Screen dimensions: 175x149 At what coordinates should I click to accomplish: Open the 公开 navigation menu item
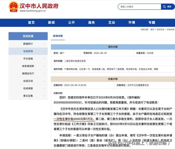[x=71, y=22]
